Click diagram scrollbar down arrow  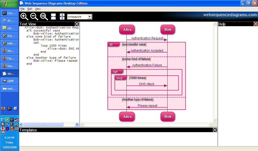pos(215,120)
